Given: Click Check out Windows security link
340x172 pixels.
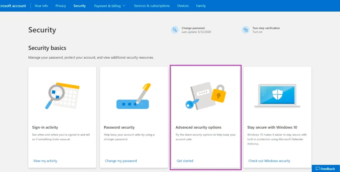Looking at the screenshot, I should click(269, 161).
